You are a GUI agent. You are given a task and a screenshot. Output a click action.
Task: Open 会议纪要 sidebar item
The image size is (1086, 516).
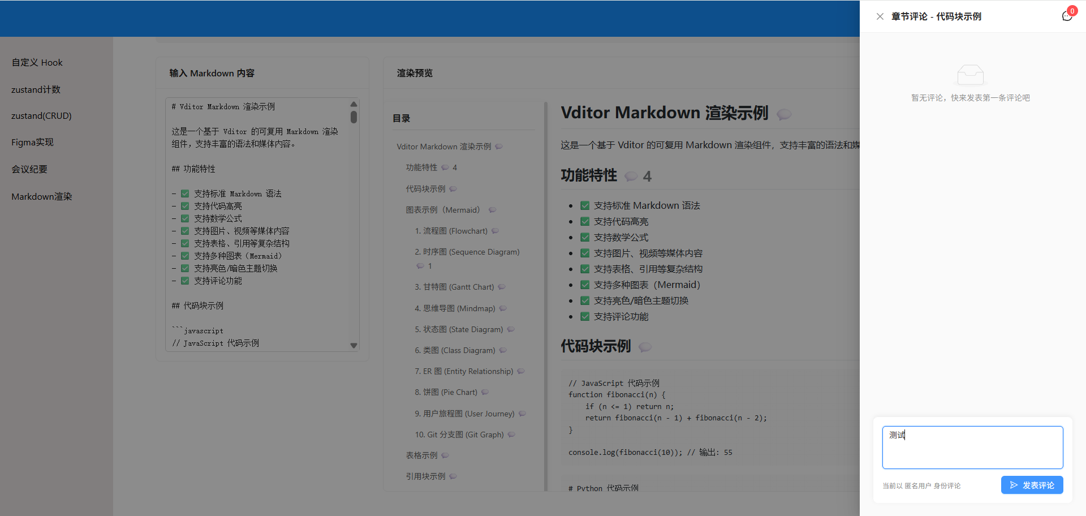tap(29, 169)
